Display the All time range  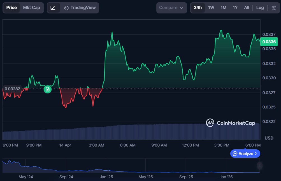pos(247,8)
